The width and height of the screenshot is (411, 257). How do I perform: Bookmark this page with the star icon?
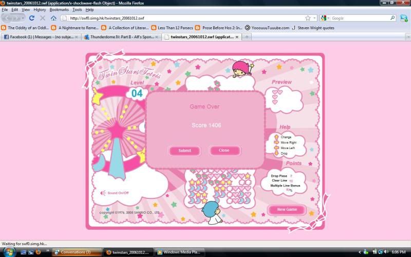point(308,18)
